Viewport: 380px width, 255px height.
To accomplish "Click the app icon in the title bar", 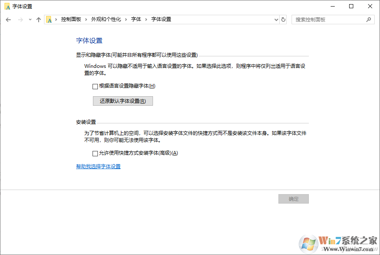I will 7,6.
